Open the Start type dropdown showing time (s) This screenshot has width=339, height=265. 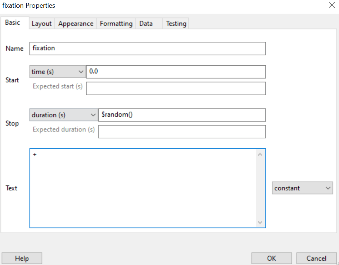tap(57, 72)
